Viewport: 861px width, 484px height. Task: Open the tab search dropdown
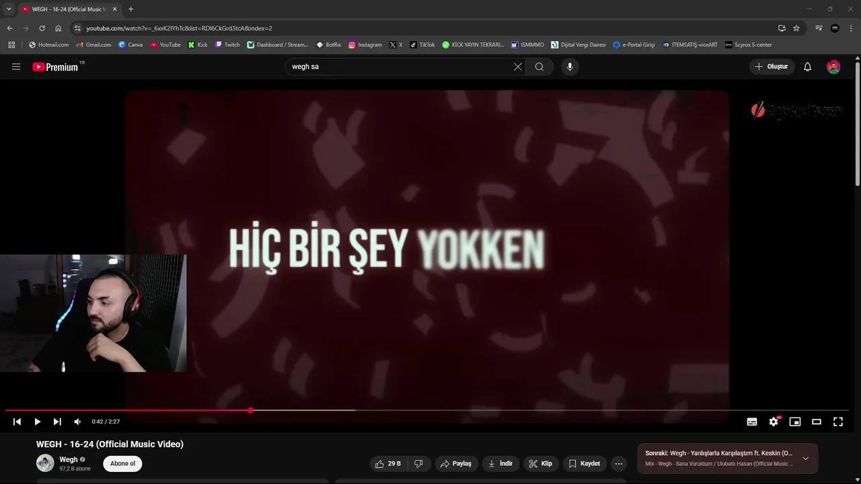click(9, 9)
